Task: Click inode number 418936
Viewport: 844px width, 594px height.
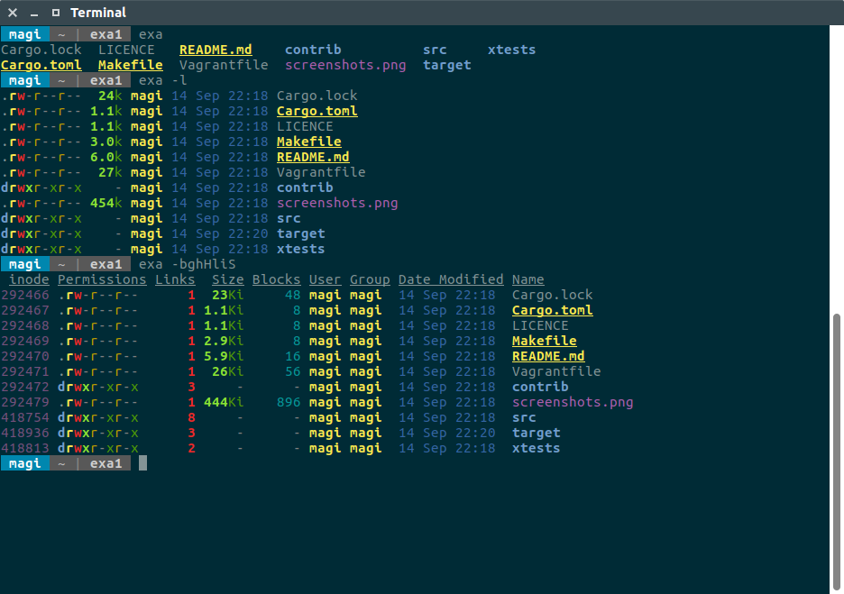Action: (25, 433)
